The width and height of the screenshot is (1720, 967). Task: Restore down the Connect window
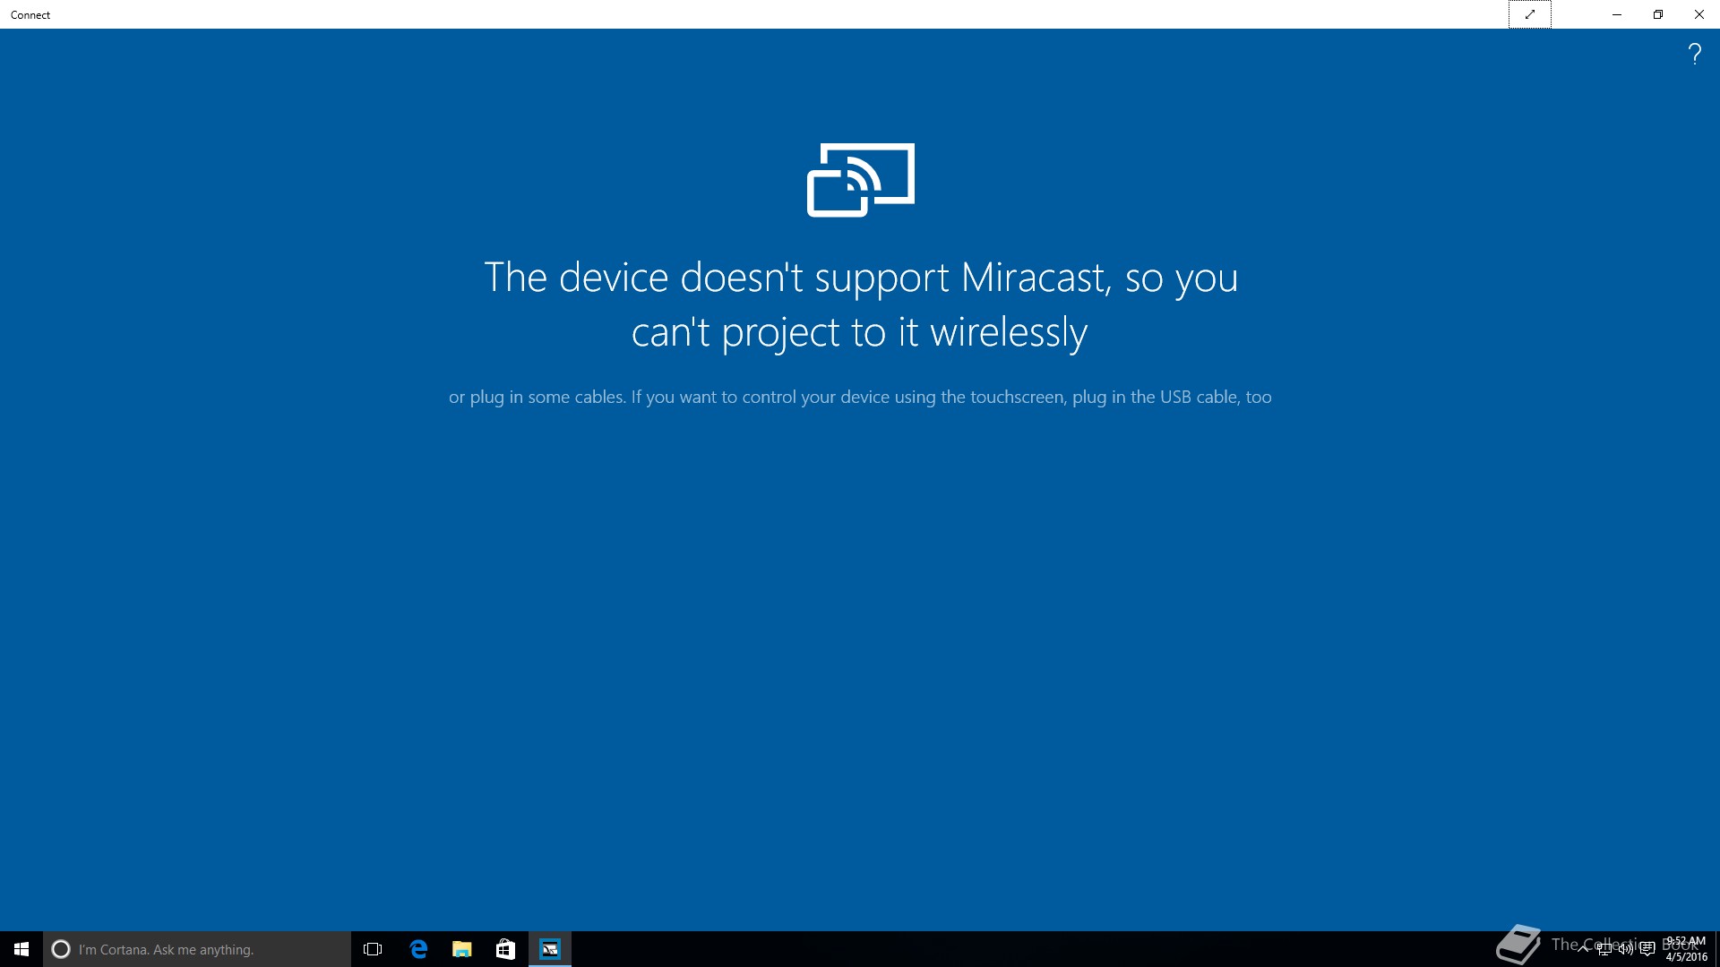tap(1658, 14)
